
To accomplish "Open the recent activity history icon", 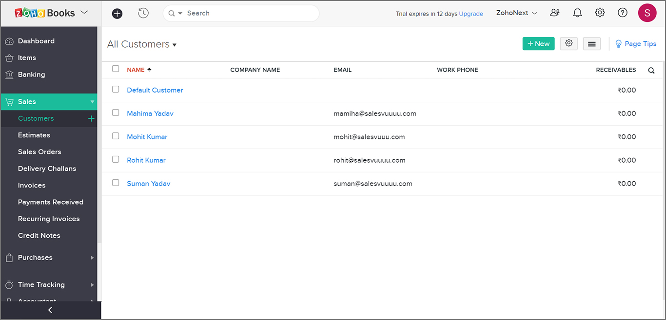I will click(x=143, y=13).
